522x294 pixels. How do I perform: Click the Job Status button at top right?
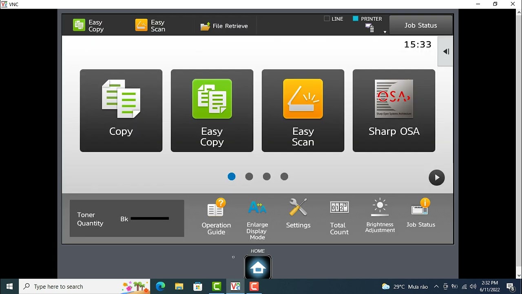pos(420,25)
